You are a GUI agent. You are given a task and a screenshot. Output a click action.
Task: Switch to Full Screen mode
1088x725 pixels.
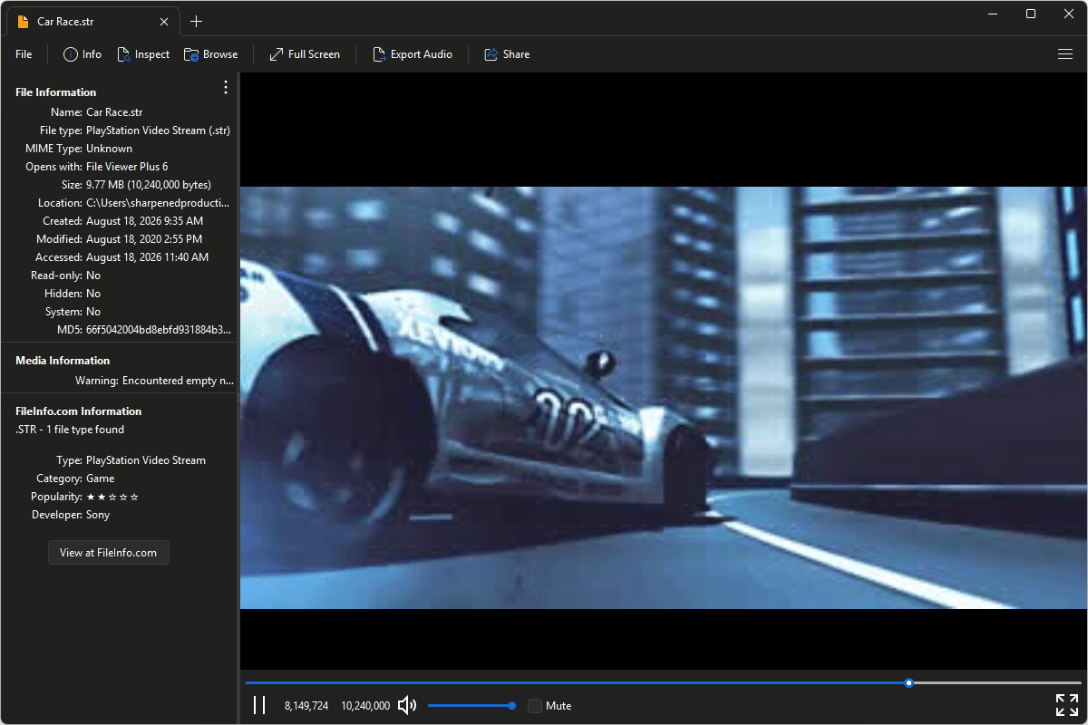(x=305, y=54)
